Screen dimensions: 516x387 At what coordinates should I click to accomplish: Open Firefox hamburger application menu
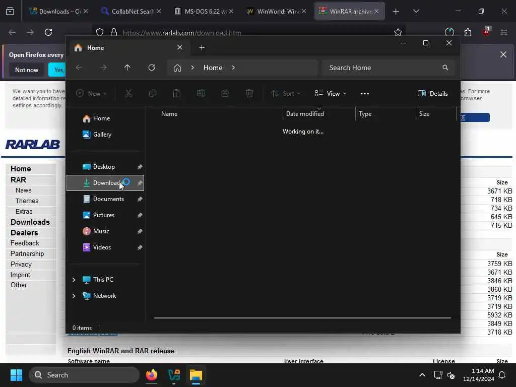[504, 32]
